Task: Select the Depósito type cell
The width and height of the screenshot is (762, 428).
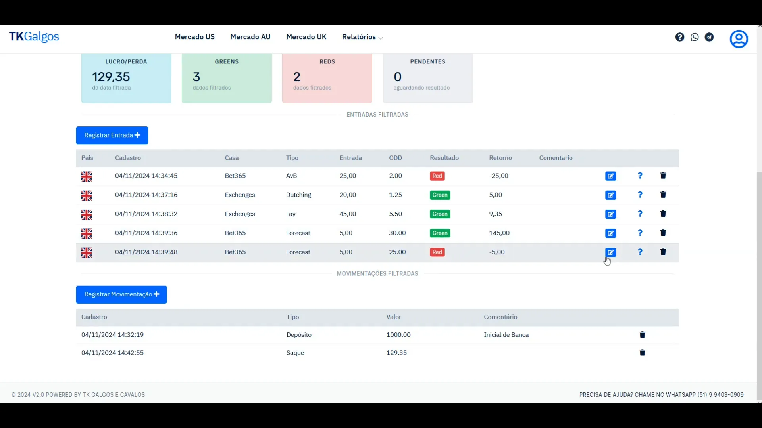Action: [x=299, y=335]
